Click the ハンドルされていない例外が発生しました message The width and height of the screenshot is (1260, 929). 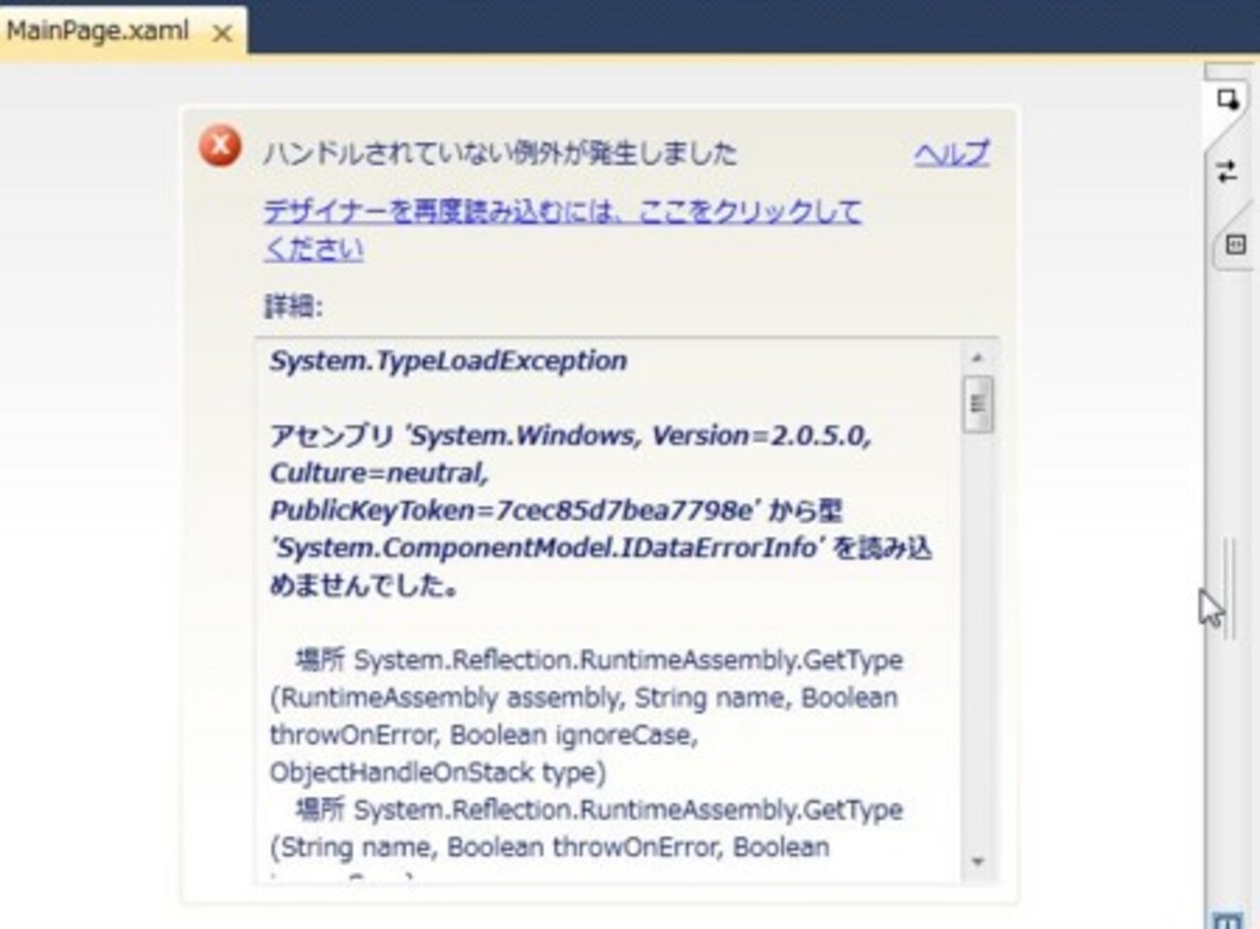(x=500, y=152)
